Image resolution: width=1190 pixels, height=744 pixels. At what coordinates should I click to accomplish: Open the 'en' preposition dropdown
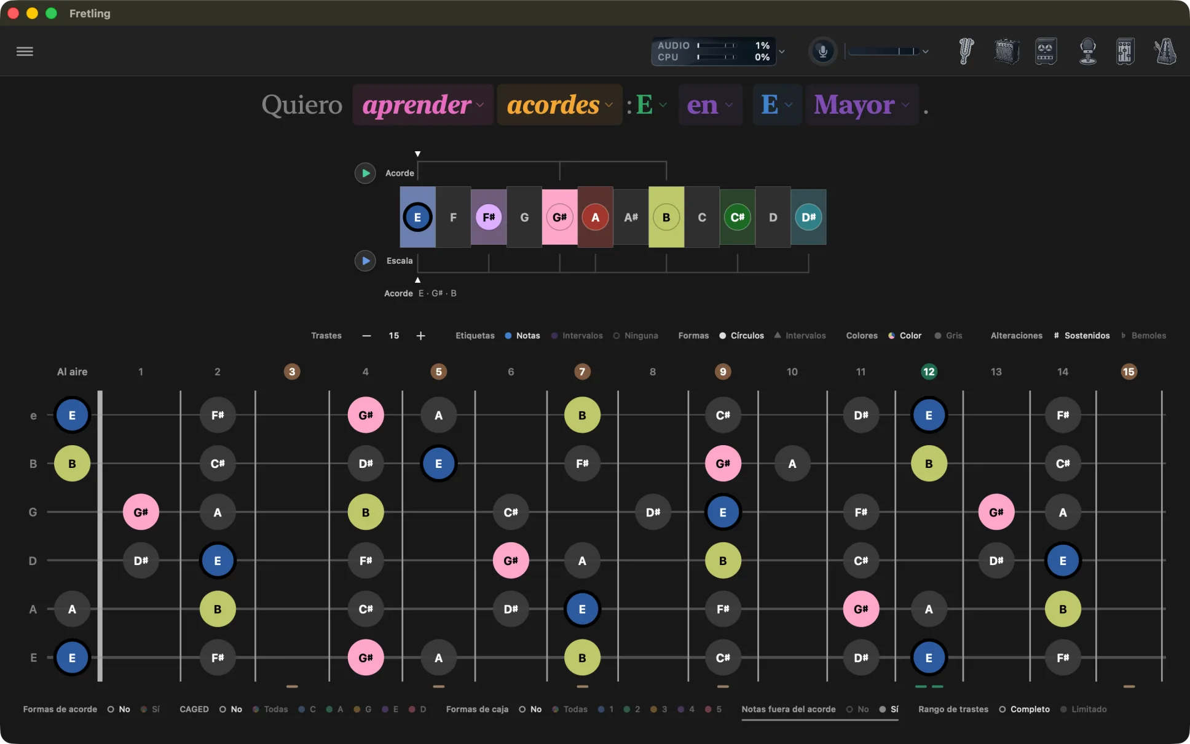(x=710, y=105)
